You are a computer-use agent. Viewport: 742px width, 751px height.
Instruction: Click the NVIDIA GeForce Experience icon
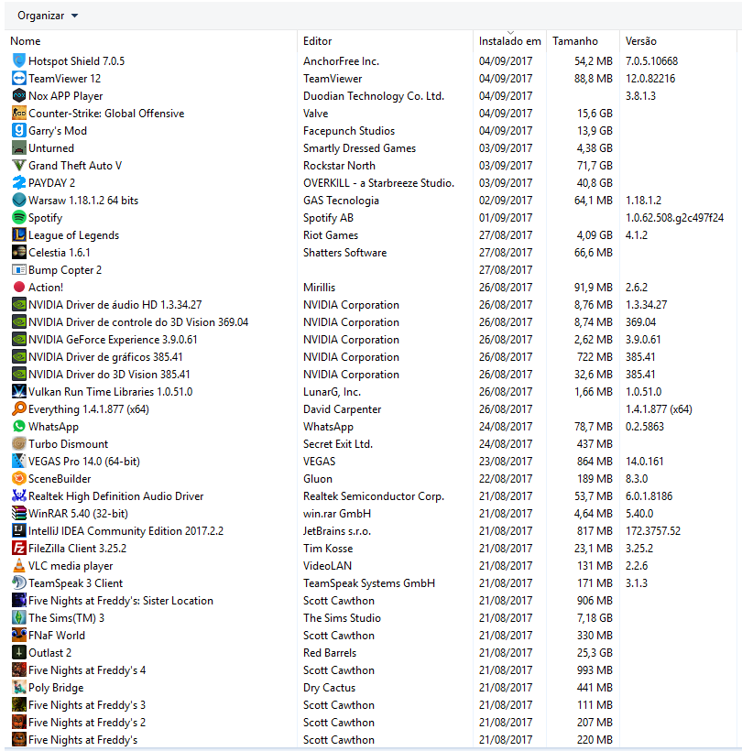(18, 339)
